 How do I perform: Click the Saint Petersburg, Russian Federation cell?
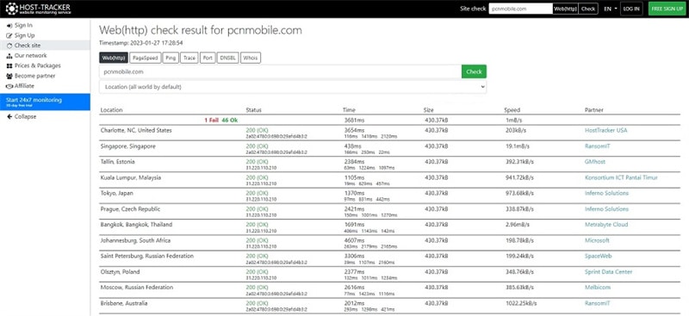coord(146,257)
